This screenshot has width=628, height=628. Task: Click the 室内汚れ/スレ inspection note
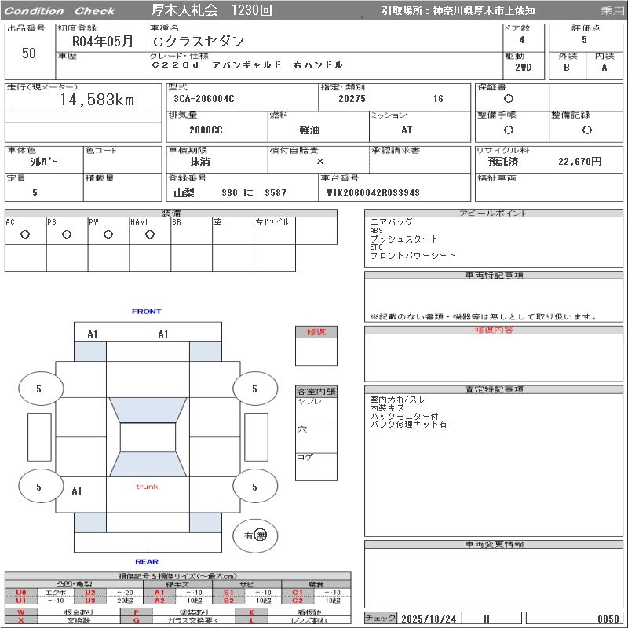[x=398, y=400]
